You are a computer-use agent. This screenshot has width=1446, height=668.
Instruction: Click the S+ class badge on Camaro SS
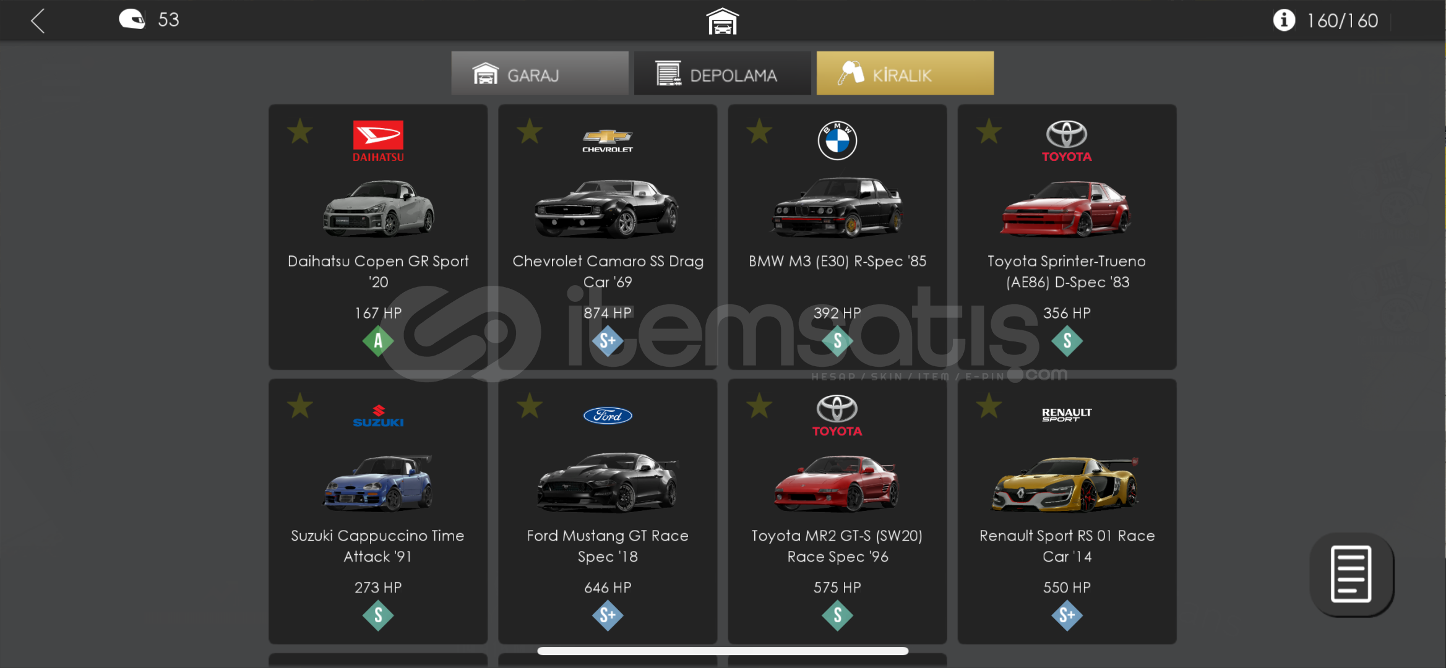tap(608, 341)
